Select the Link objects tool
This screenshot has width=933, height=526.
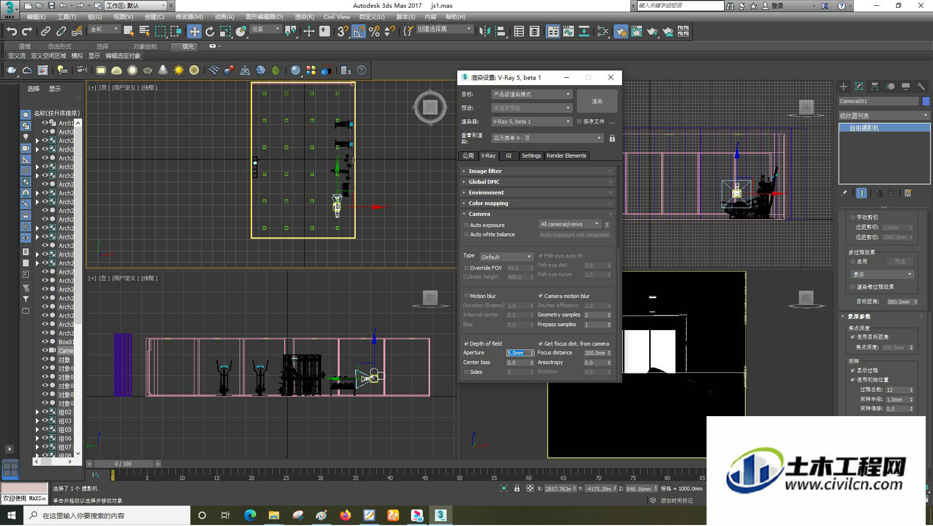coord(46,32)
